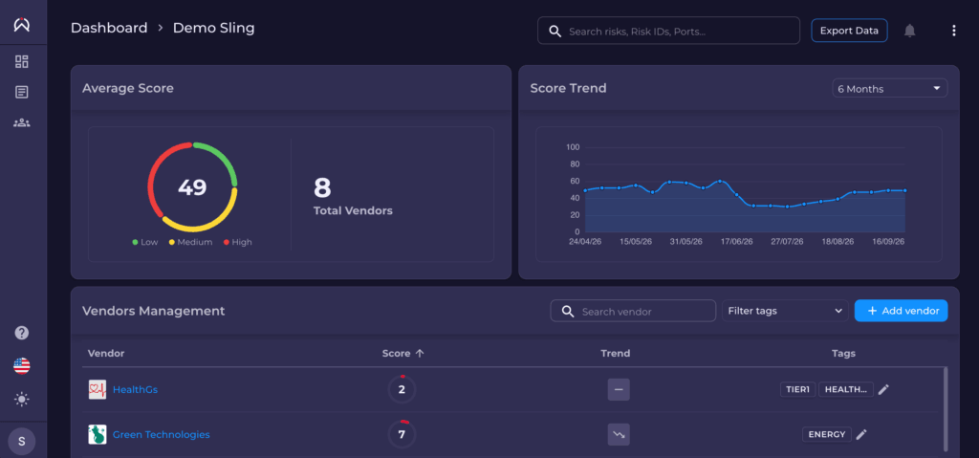Click the Trend column header
This screenshot has height=458, width=979.
(x=615, y=353)
